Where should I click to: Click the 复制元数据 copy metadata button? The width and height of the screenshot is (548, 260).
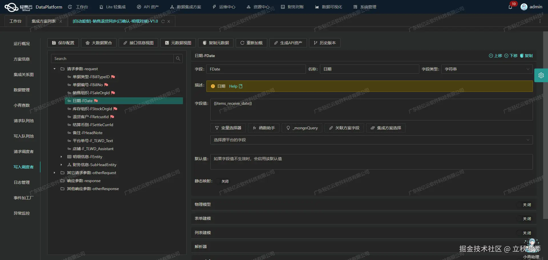click(216, 43)
